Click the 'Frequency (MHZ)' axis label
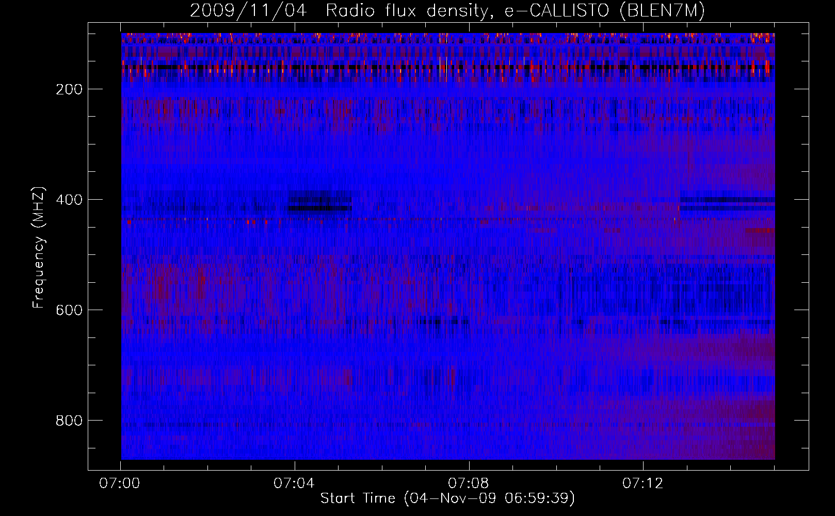The image size is (835, 516). 39,247
